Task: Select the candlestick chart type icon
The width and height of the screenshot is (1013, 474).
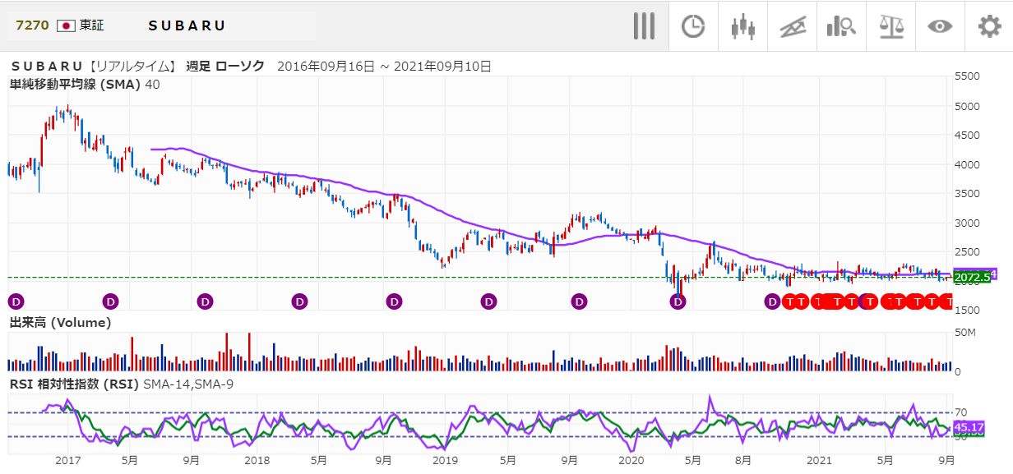Action: tap(743, 25)
